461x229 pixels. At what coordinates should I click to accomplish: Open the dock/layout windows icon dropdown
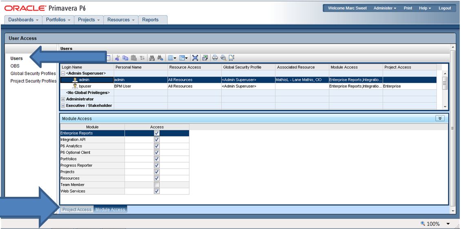pyautogui.click(x=184, y=58)
